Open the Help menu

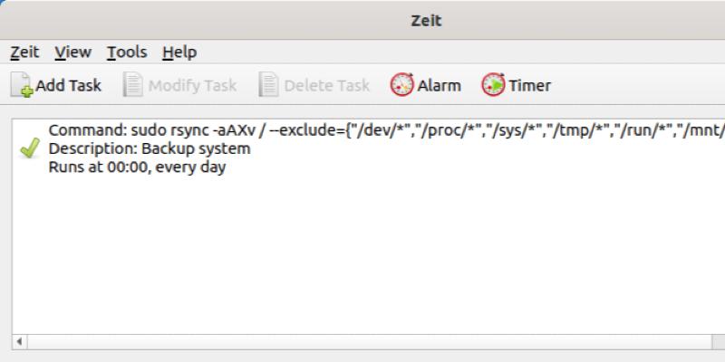point(179,52)
